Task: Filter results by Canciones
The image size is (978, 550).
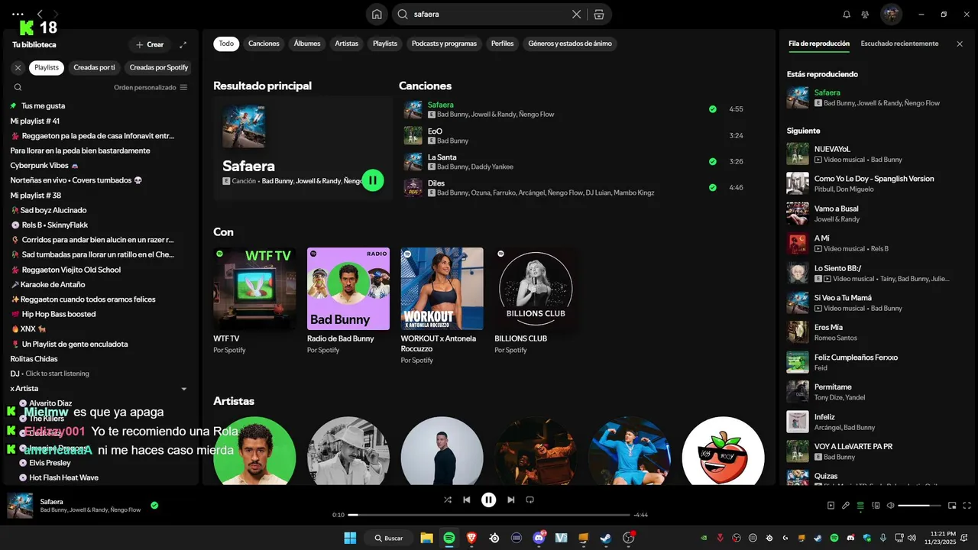Action: tap(264, 44)
